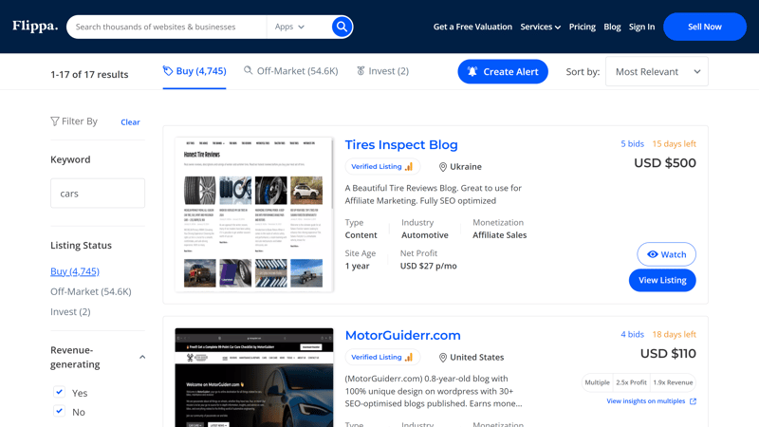The height and width of the screenshot is (427, 759).
Task: Open the MotorGuiderr.com thumbnail
Action: tap(253, 378)
